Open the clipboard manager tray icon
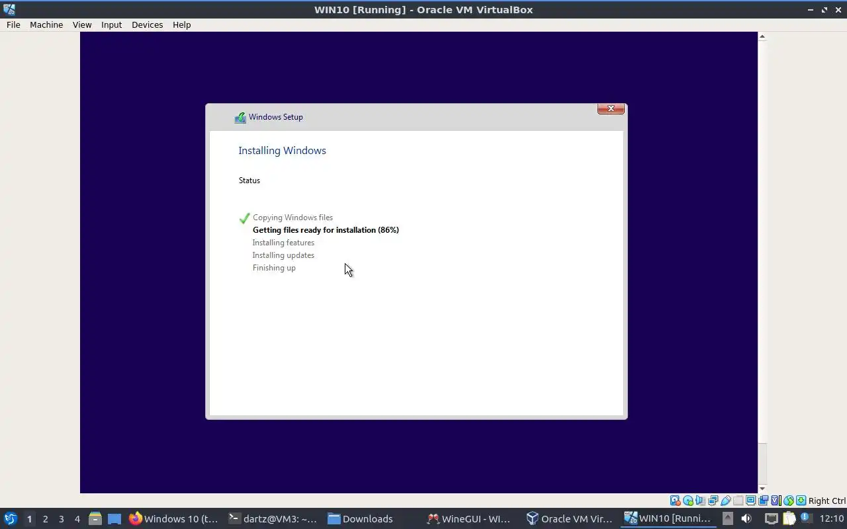 tap(789, 518)
